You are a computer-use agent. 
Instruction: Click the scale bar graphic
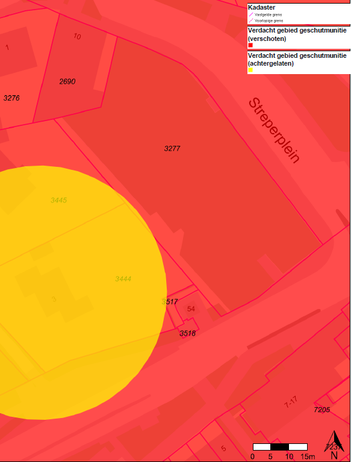(280, 447)
